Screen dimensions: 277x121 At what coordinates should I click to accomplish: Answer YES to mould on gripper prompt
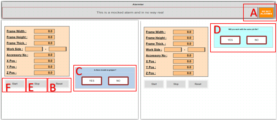click(91, 81)
